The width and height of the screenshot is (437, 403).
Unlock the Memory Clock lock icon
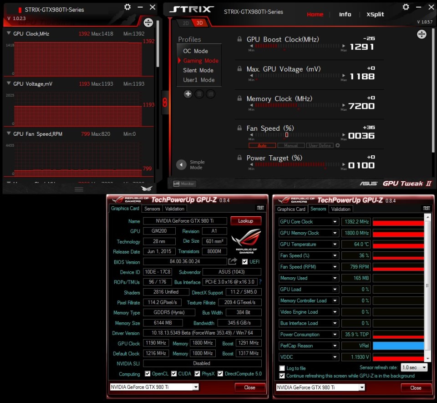click(239, 98)
